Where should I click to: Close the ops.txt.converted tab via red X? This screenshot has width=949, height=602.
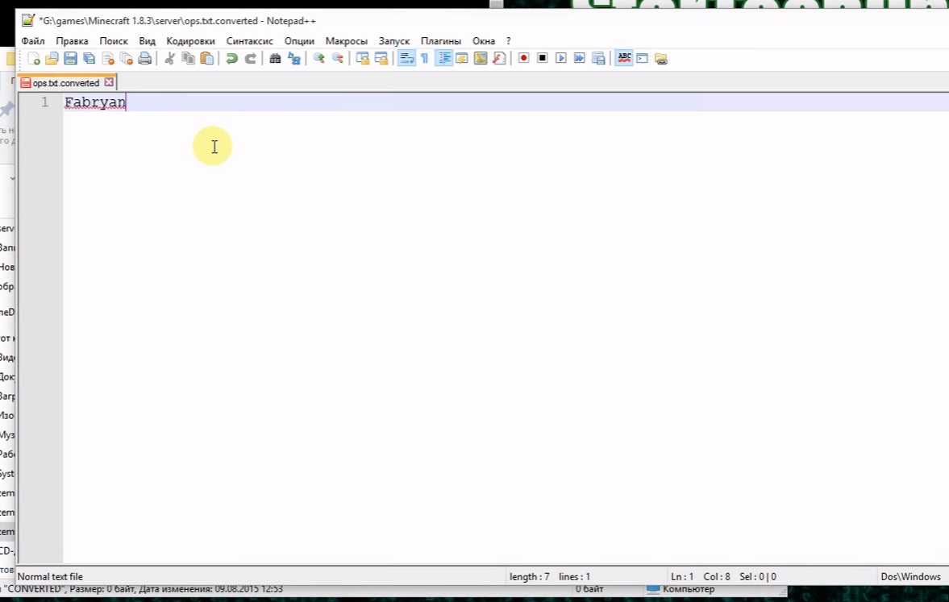click(109, 81)
